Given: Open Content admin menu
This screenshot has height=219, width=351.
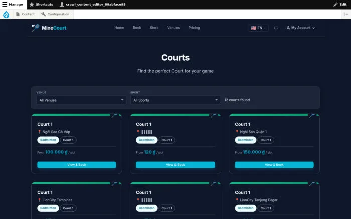Looking at the screenshot, I should click(x=25, y=14).
